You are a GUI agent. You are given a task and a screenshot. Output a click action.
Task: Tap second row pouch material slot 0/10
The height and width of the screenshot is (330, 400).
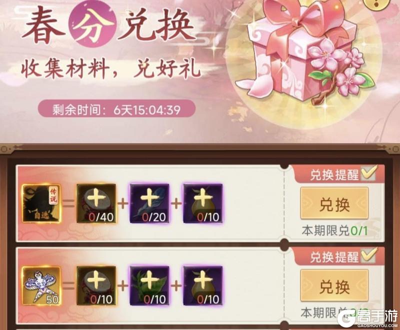203,285
